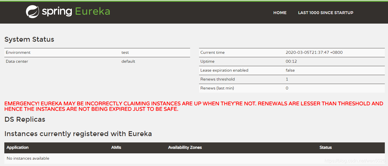Click the spring Eureka brand title
This screenshot has width=388, height=166.
pos(76,12)
